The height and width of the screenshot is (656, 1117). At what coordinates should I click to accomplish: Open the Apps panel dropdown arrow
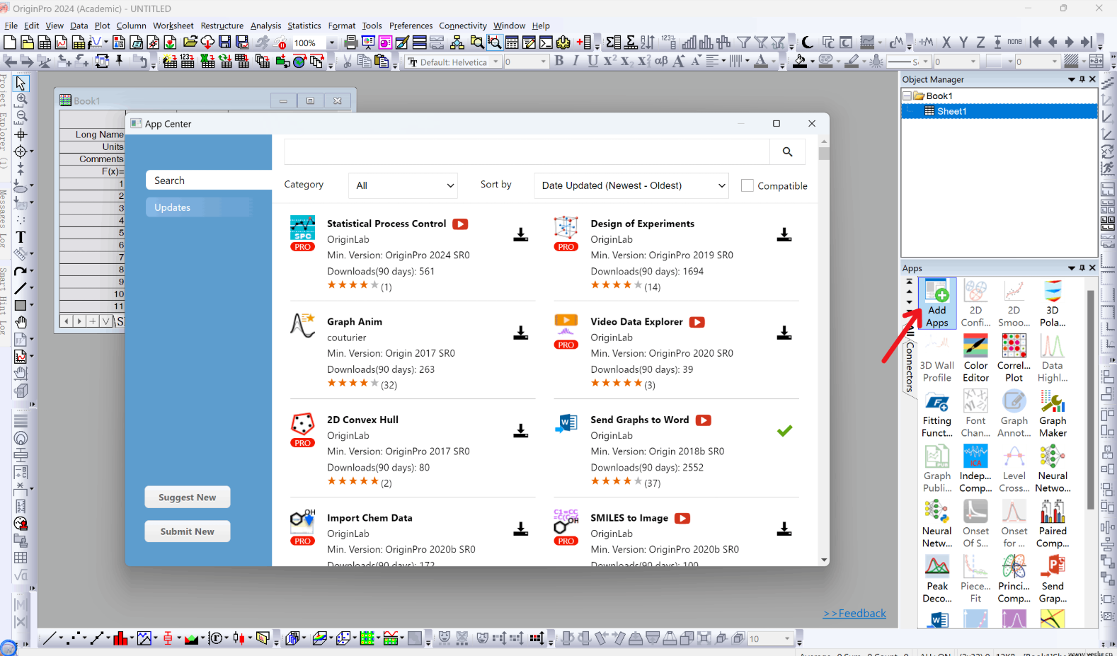point(1072,268)
